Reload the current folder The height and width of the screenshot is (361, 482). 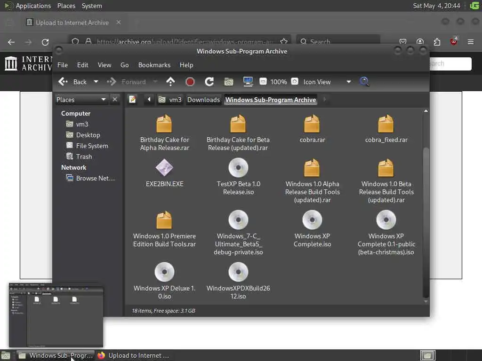click(209, 82)
